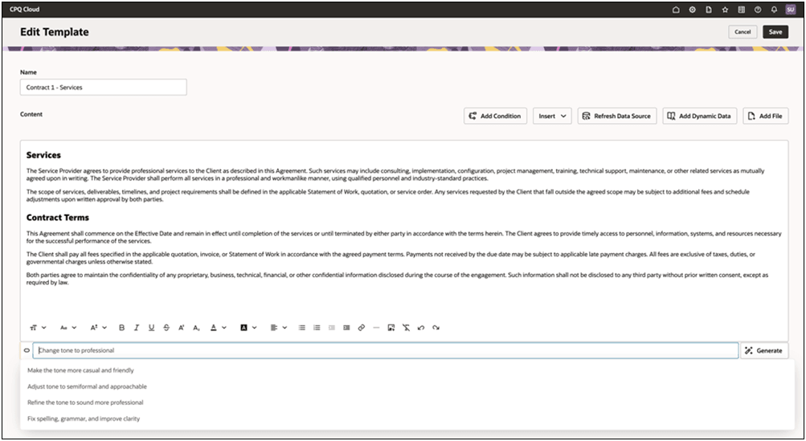Go to Home via the house icon
Viewport: 806px width, 441px height.
tap(676, 10)
